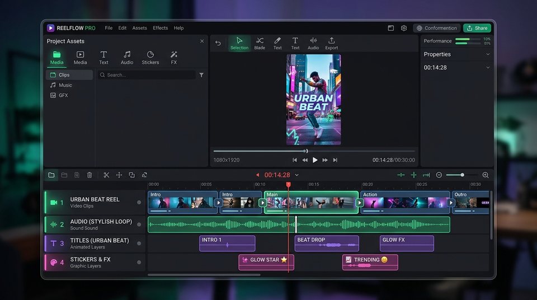The width and height of the screenshot is (537, 300).
Task: Click the timeline refresh/sync icon
Action: coord(144,175)
